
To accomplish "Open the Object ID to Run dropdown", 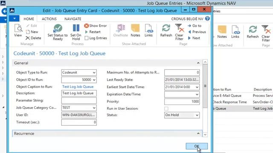I will pos(94,80).
